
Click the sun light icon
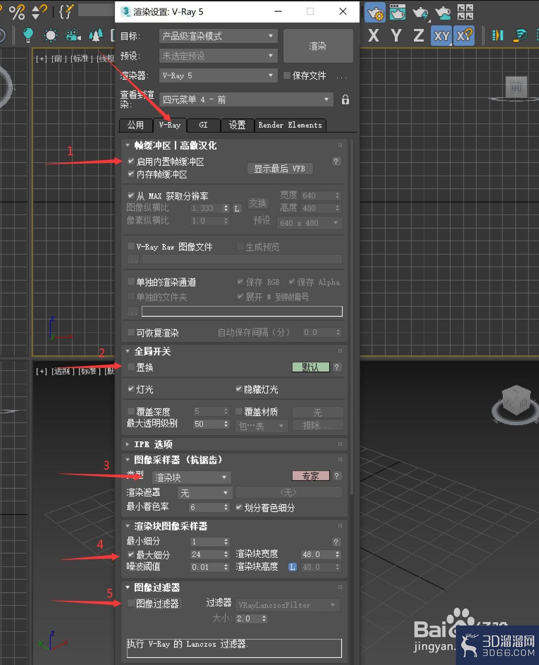coord(51,35)
